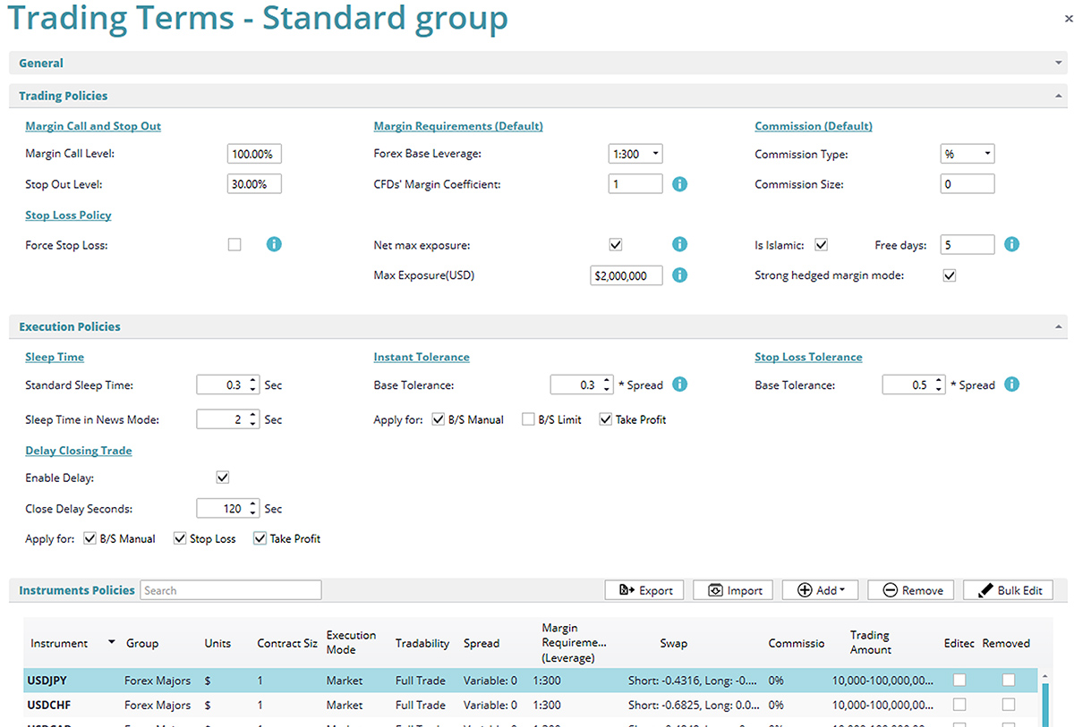Click the Bulk Edit button

click(1008, 590)
